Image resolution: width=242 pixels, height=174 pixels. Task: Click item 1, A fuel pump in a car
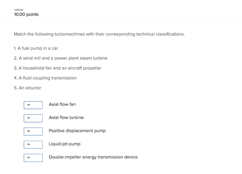pyautogui.click(x=36, y=48)
